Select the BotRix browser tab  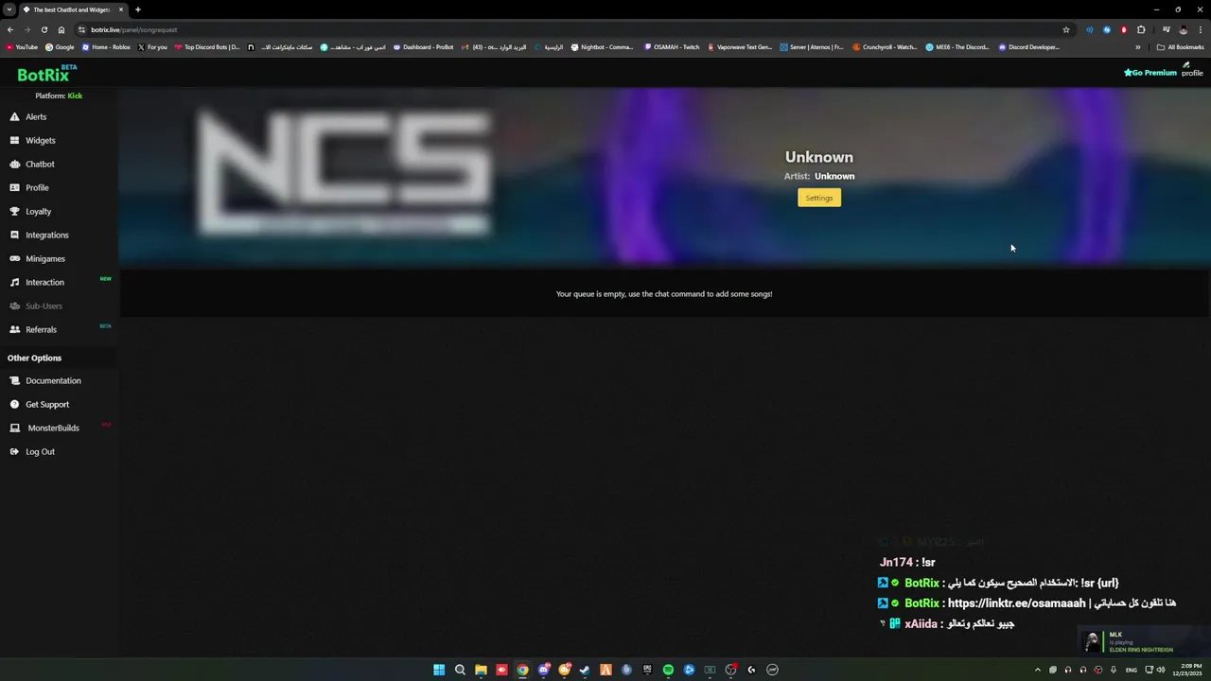(x=74, y=9)
